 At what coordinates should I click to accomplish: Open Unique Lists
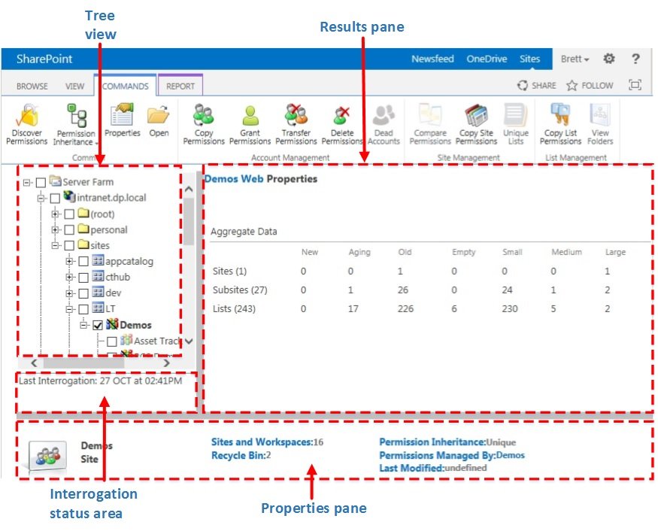click(x=516, y=124)
